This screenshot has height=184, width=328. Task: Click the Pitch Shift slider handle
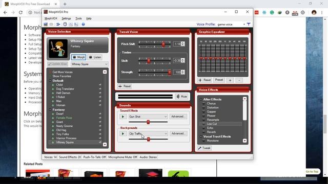(163, 44)
